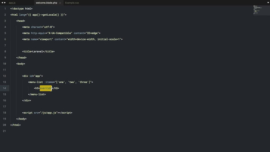
Task: Click the div id app line
Action: coord(32,76)
